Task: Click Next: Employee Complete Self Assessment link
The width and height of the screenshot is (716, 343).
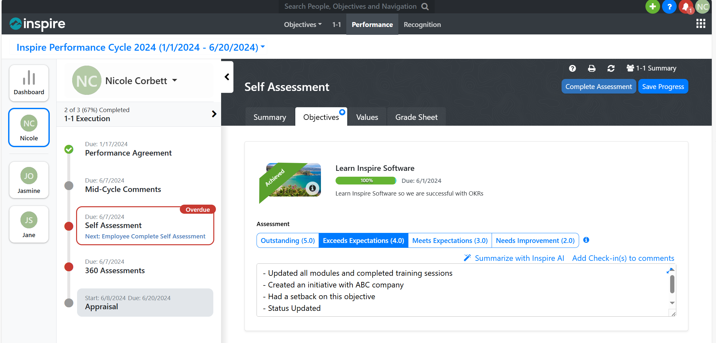Action: point(145,236)
